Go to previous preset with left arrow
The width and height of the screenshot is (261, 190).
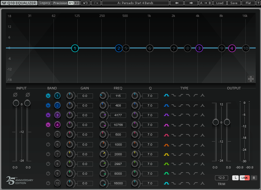click(x=177, y=3)
